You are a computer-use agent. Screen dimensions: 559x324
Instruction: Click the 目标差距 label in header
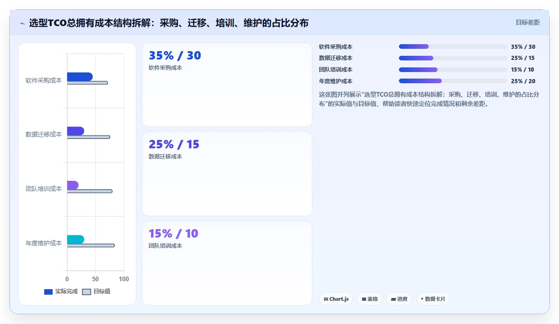[528, 22]
